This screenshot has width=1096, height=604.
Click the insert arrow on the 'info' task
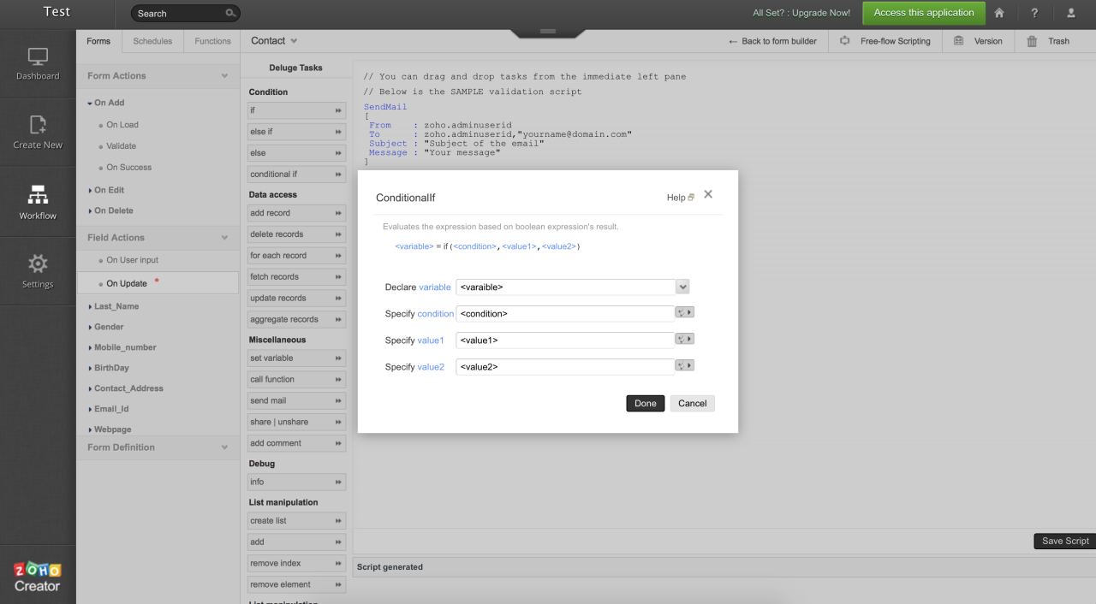(338, 482)
